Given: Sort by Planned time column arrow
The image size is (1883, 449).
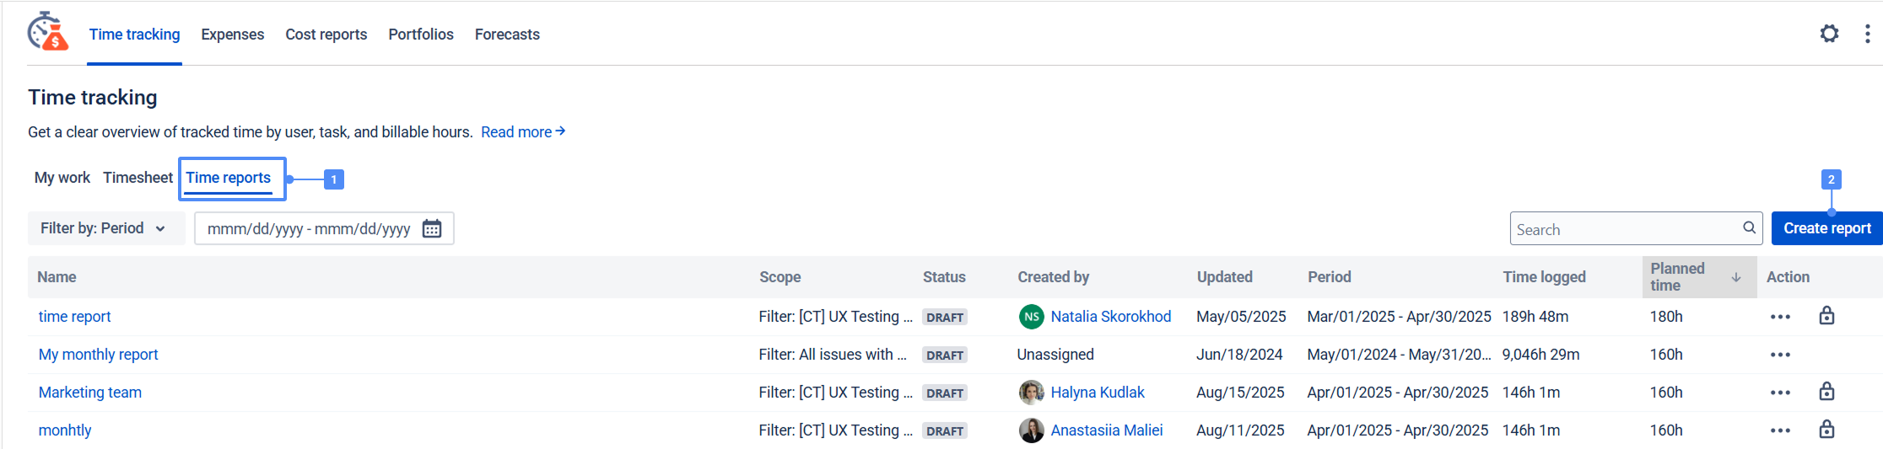Looking at the screenshot, I should coord(1736,277).
